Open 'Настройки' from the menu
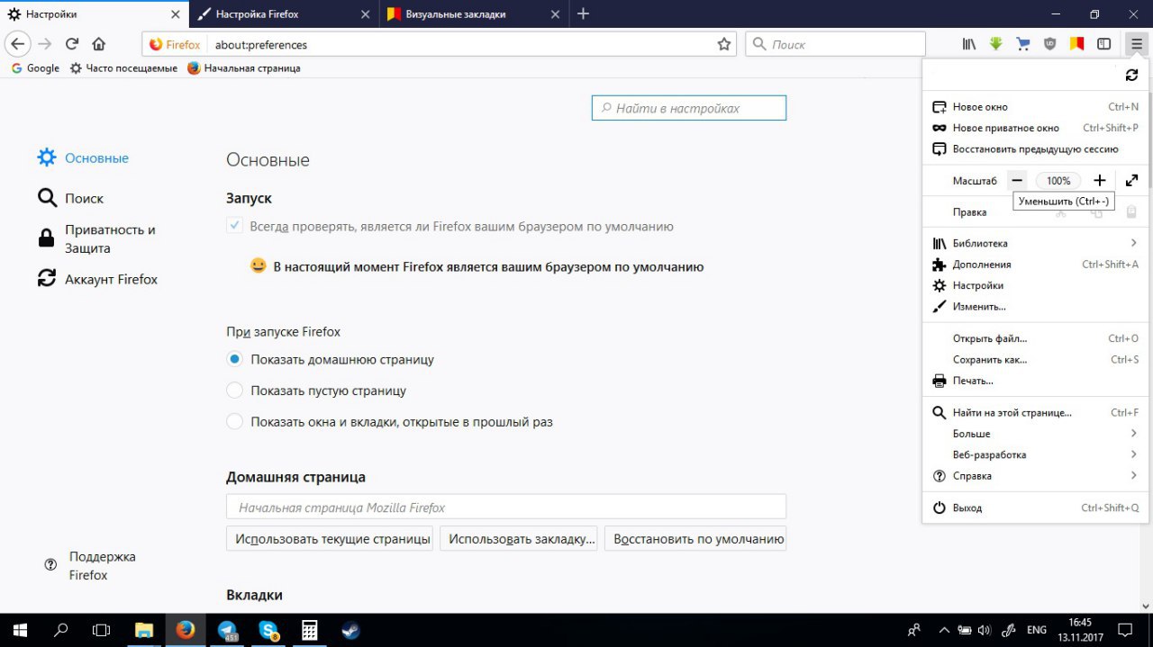 point(1035,285)
